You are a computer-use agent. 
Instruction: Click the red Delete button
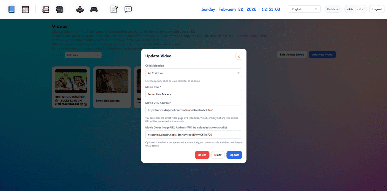pyautogui.click(x=202, y=155)
